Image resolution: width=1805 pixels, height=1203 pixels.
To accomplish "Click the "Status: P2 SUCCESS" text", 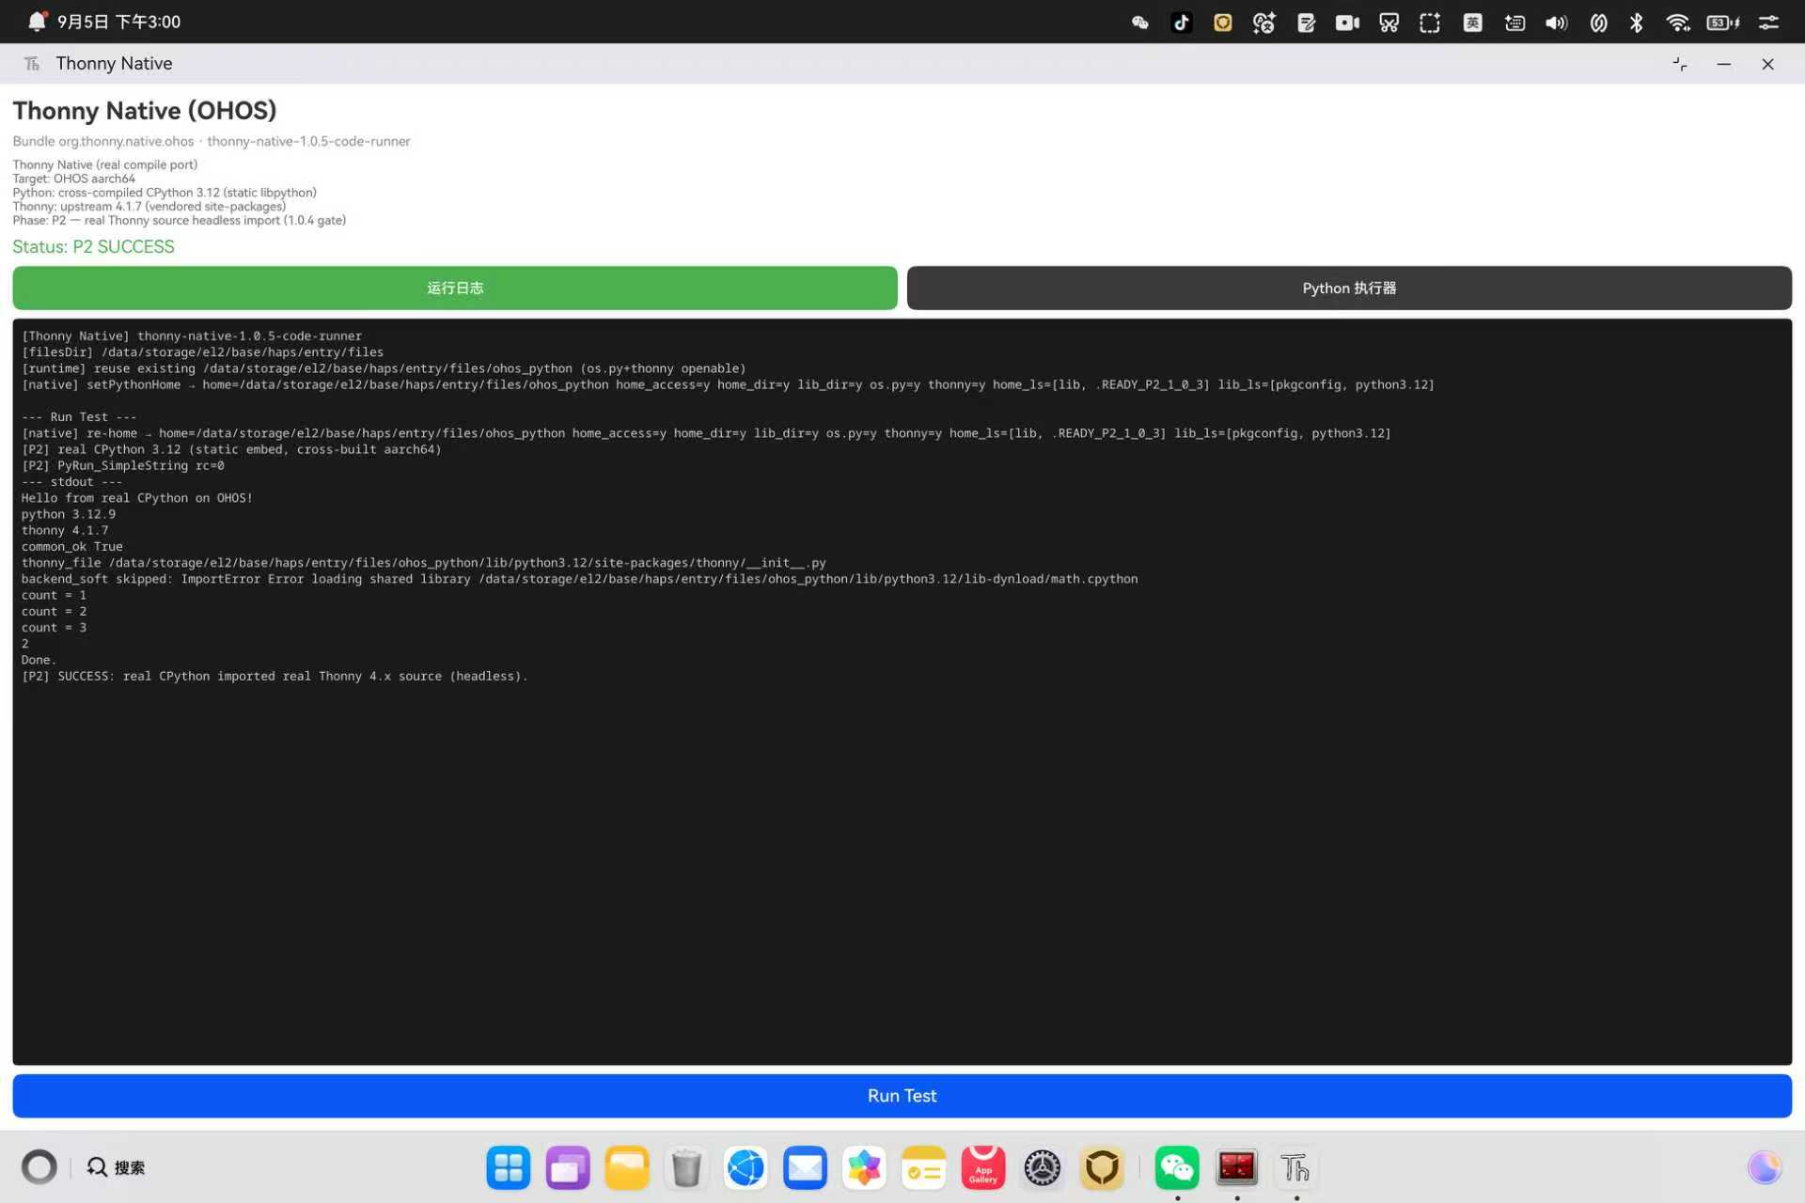I will [x=94, y=246].
